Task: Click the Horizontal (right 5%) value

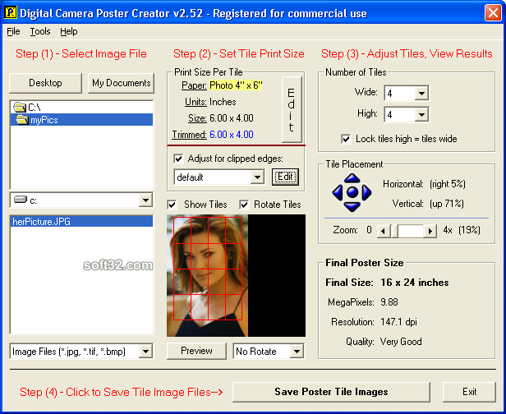Action: click(x=448, y=184)
